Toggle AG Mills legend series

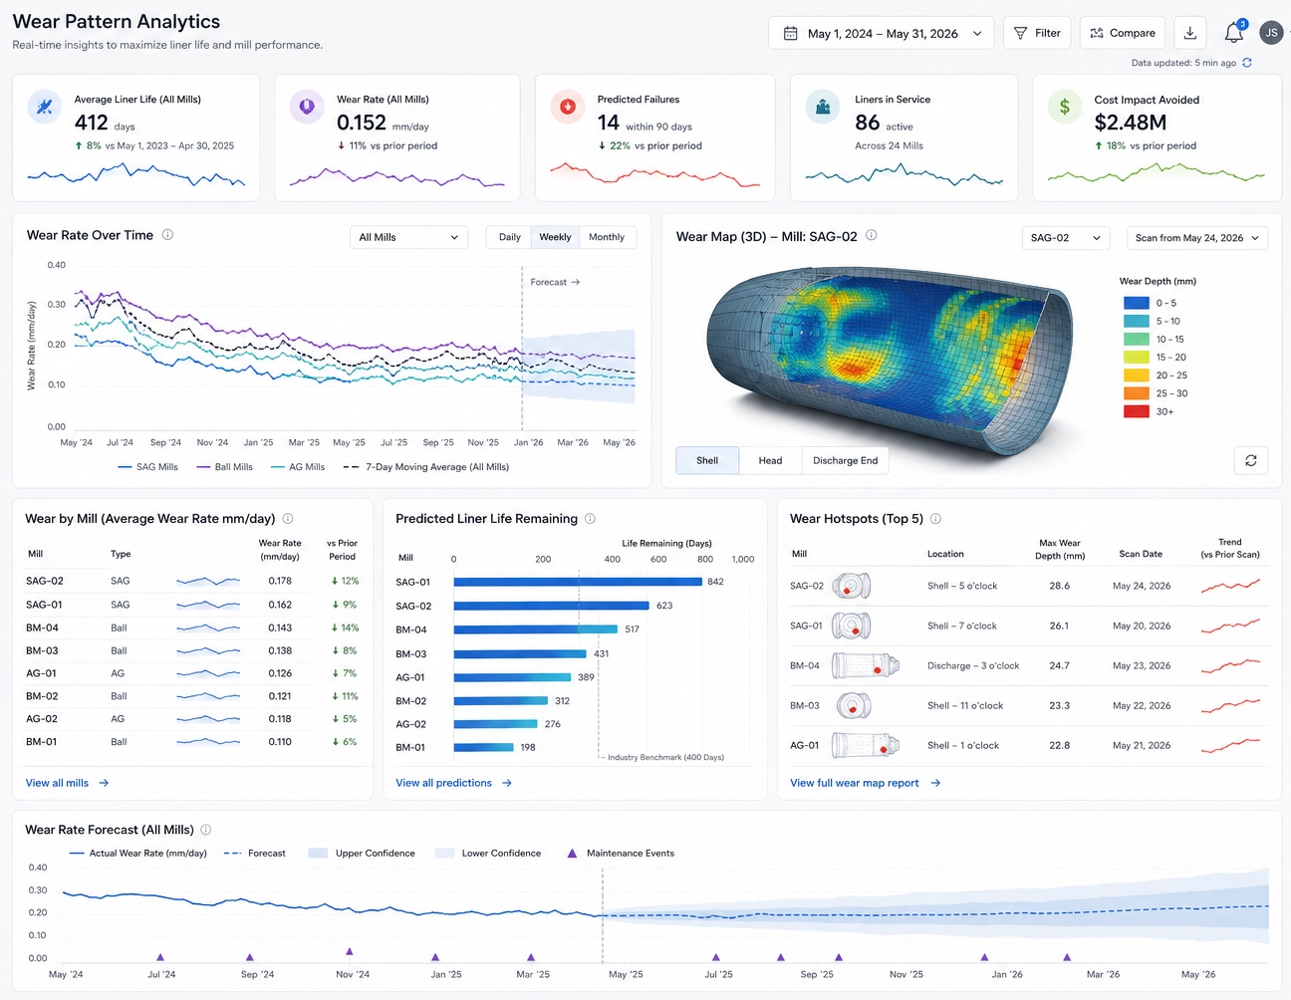click(x=298, y=467)
